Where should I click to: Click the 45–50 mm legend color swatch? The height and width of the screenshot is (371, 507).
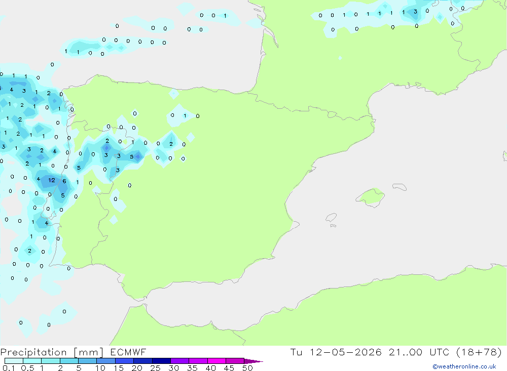[x=235, y=361]
